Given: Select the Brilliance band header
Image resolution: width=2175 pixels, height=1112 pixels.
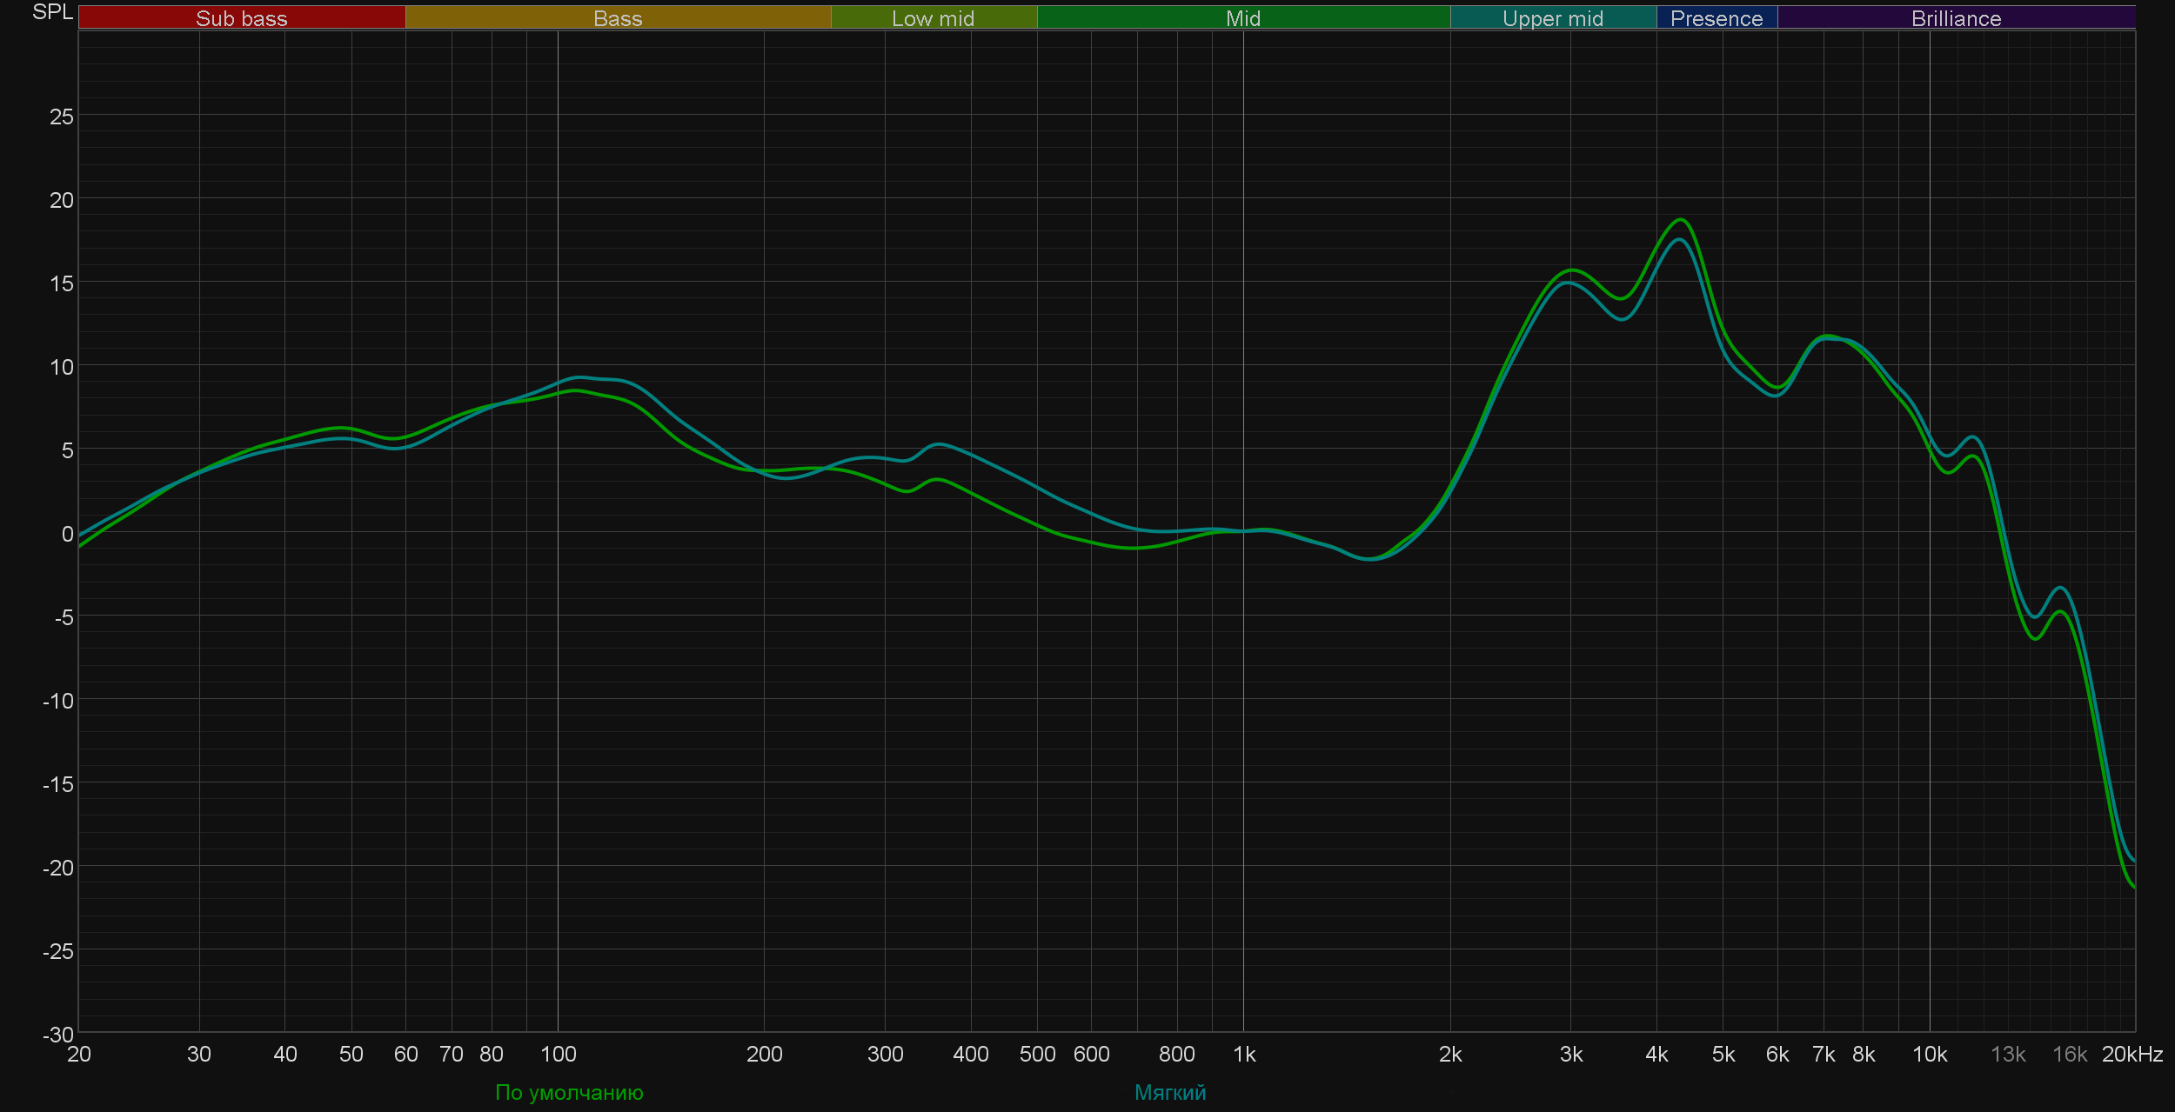Looking at the screenshot, I should (x=1956, y=18).
